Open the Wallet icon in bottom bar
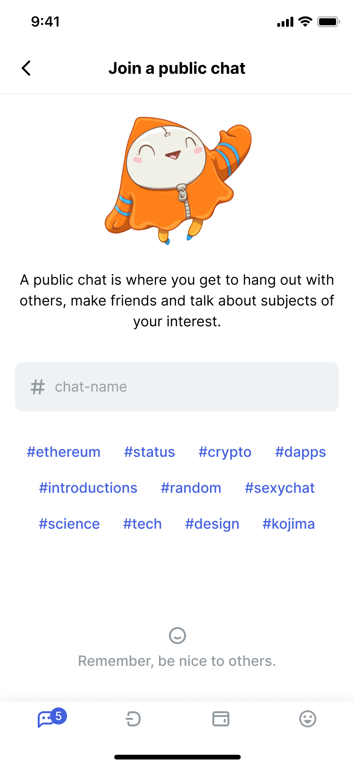 pyautogui.click(x=220, y=719)
